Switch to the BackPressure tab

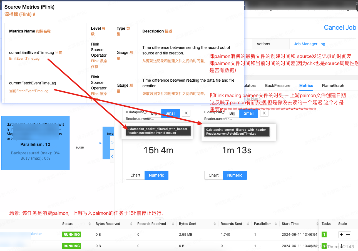(x=277, y=86)
